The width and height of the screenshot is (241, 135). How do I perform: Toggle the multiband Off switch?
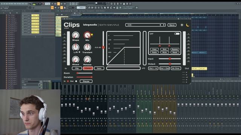click(177, 34)
